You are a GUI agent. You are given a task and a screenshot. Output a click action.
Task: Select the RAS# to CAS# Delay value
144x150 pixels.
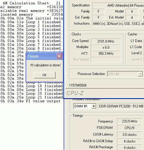tap(130, 141)
